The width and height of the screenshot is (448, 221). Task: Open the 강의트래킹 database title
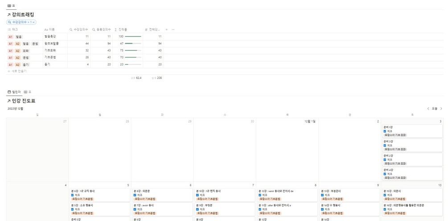click(x=23, y=15)
